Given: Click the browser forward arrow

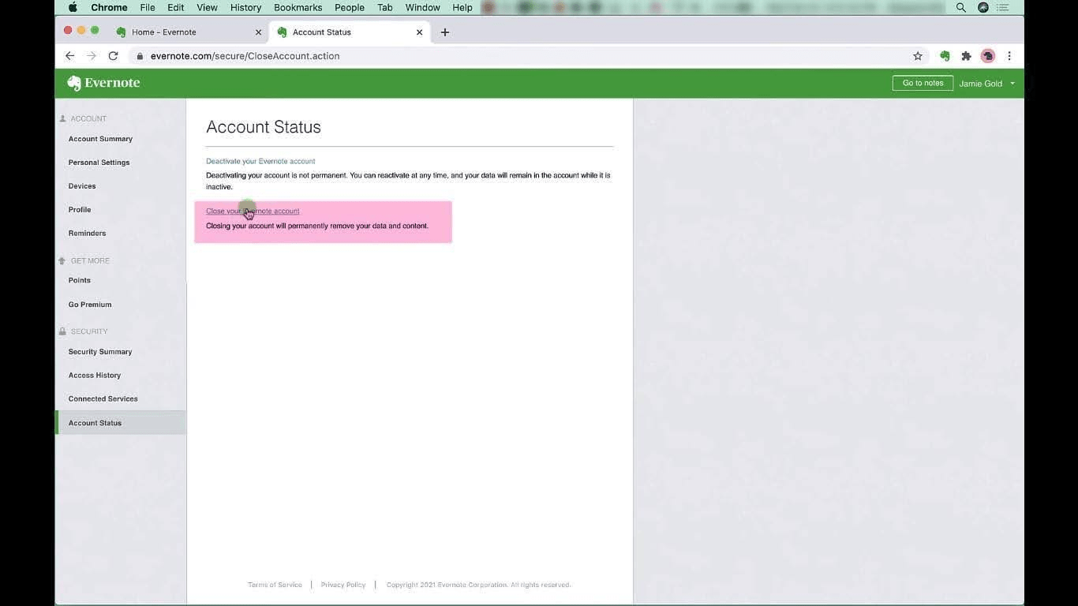Looking at the screenshot, I should coord(92,56).
